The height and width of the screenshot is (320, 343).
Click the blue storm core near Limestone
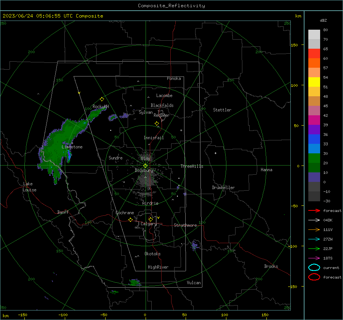pos(69,154)
